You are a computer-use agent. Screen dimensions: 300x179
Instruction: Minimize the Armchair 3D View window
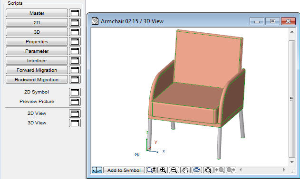point(257,21)
